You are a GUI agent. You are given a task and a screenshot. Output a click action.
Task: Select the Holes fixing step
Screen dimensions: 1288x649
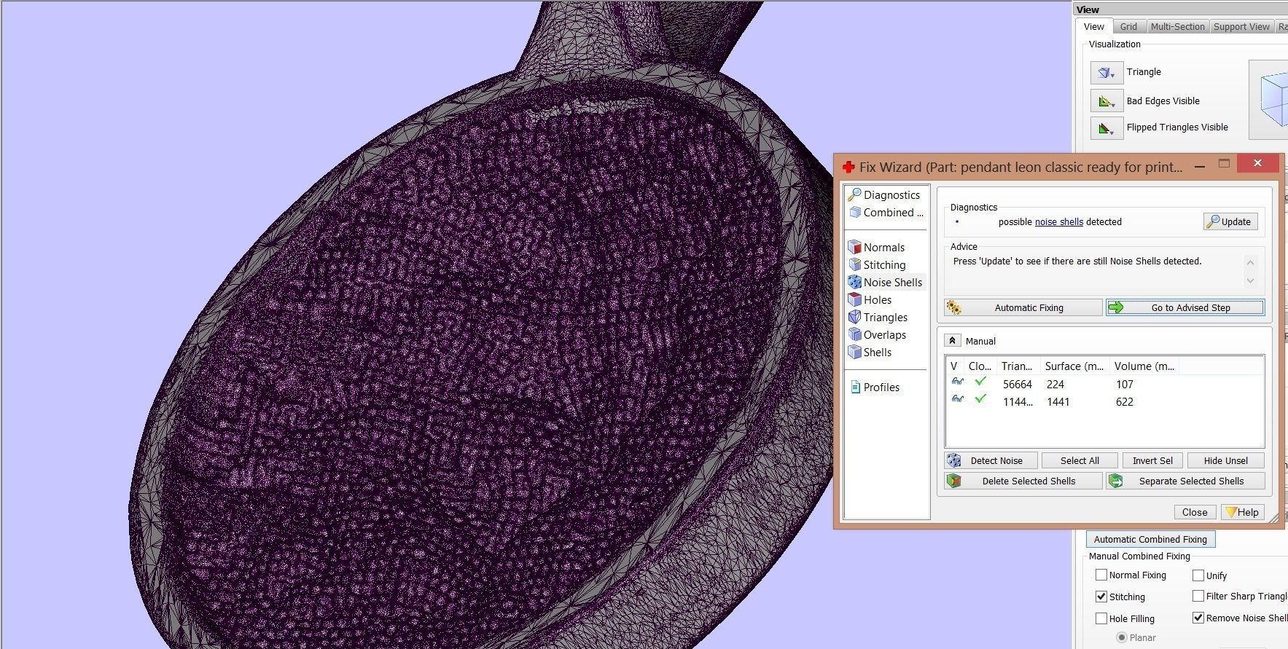[x=870, y=300]
